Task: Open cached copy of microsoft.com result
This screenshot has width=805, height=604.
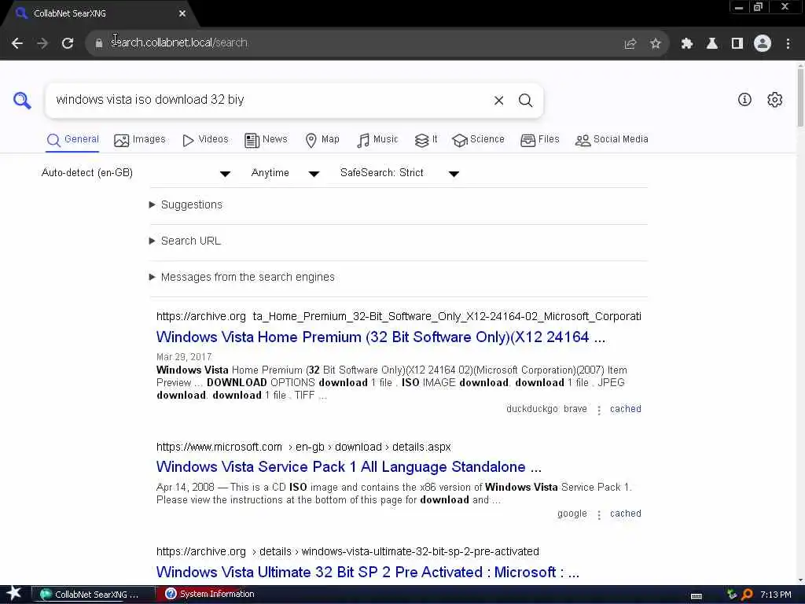Action: 625,514
